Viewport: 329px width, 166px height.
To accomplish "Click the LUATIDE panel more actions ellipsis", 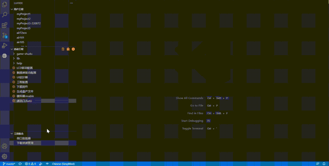I will pyautogui.click(x=71, y=3).
